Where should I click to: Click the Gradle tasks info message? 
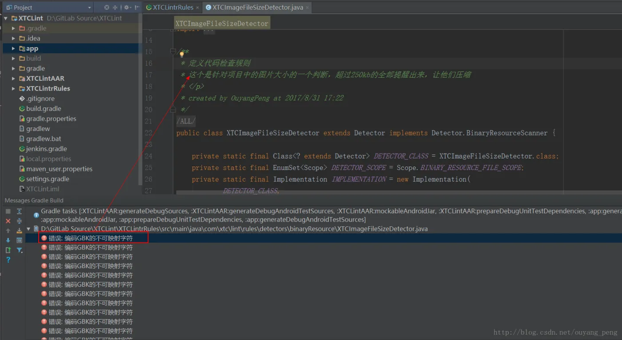point(328,215)
